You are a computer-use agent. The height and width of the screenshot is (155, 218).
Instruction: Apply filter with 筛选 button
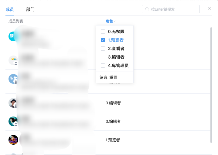(x=104, y=77)
